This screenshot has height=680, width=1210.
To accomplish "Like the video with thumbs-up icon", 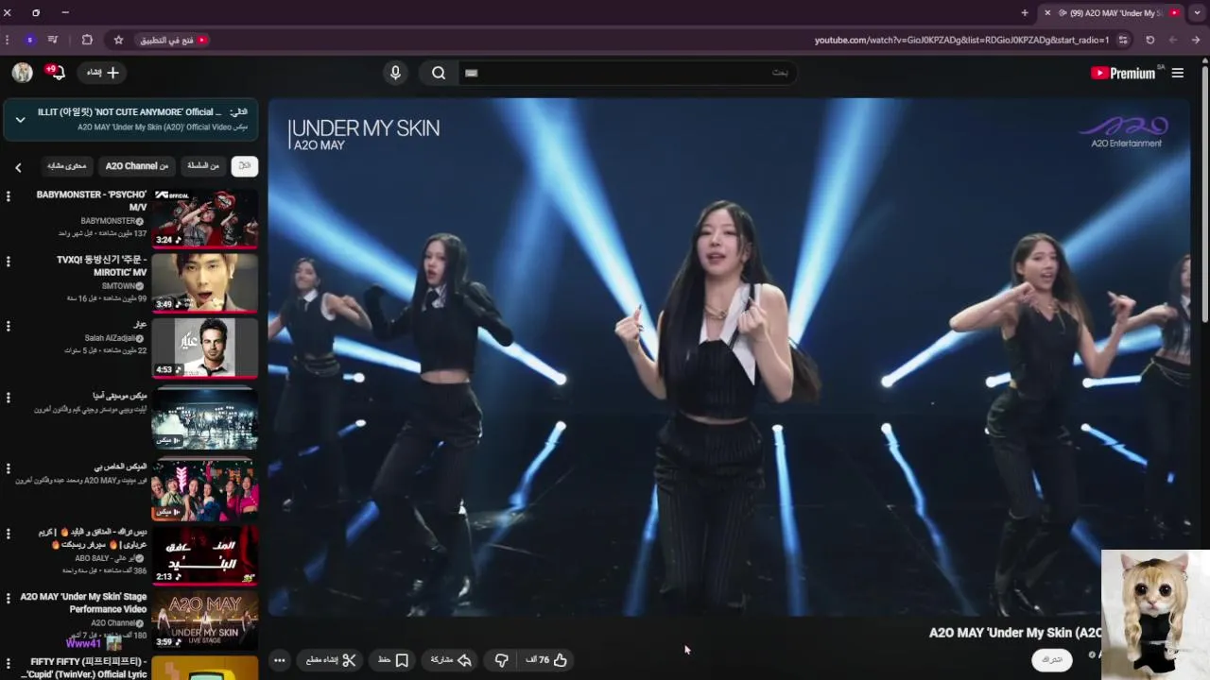I will click(x=560, y=660).
